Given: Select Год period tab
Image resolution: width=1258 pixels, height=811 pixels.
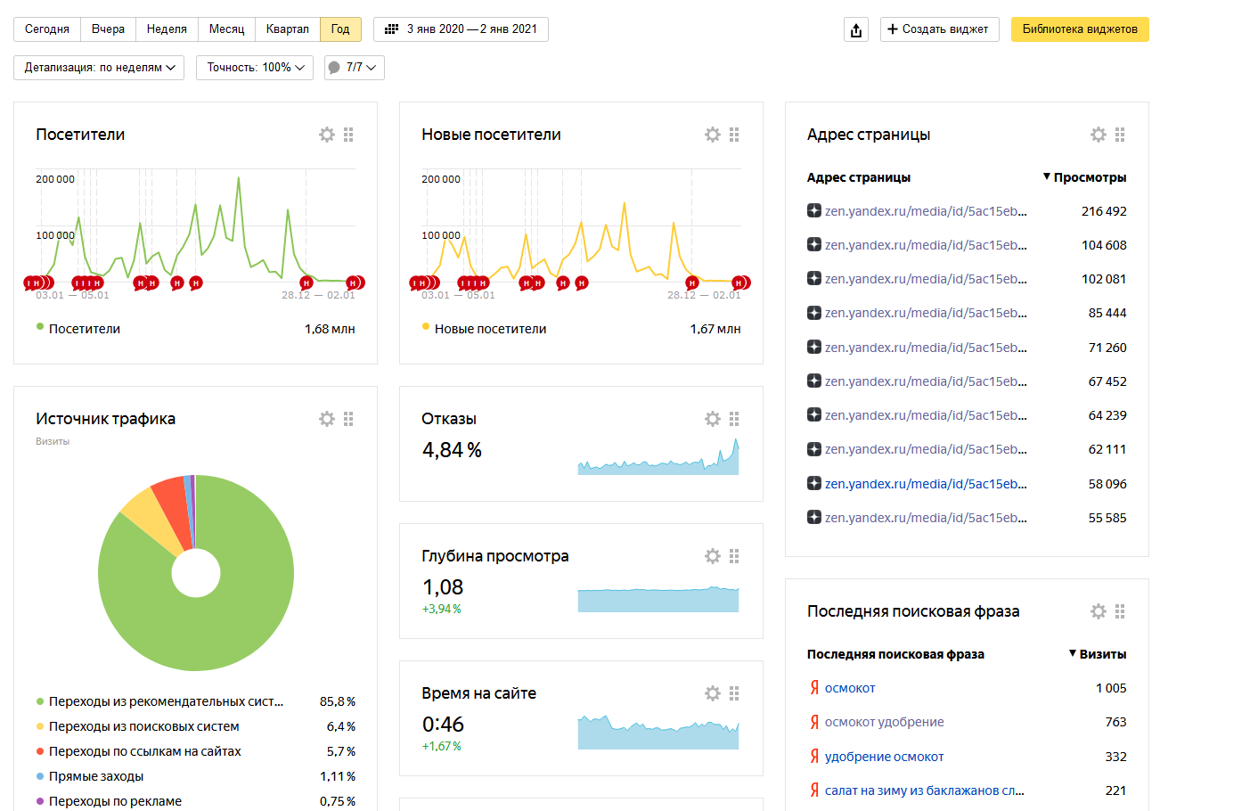Looking at the screenshot, I should coord(340,29).
